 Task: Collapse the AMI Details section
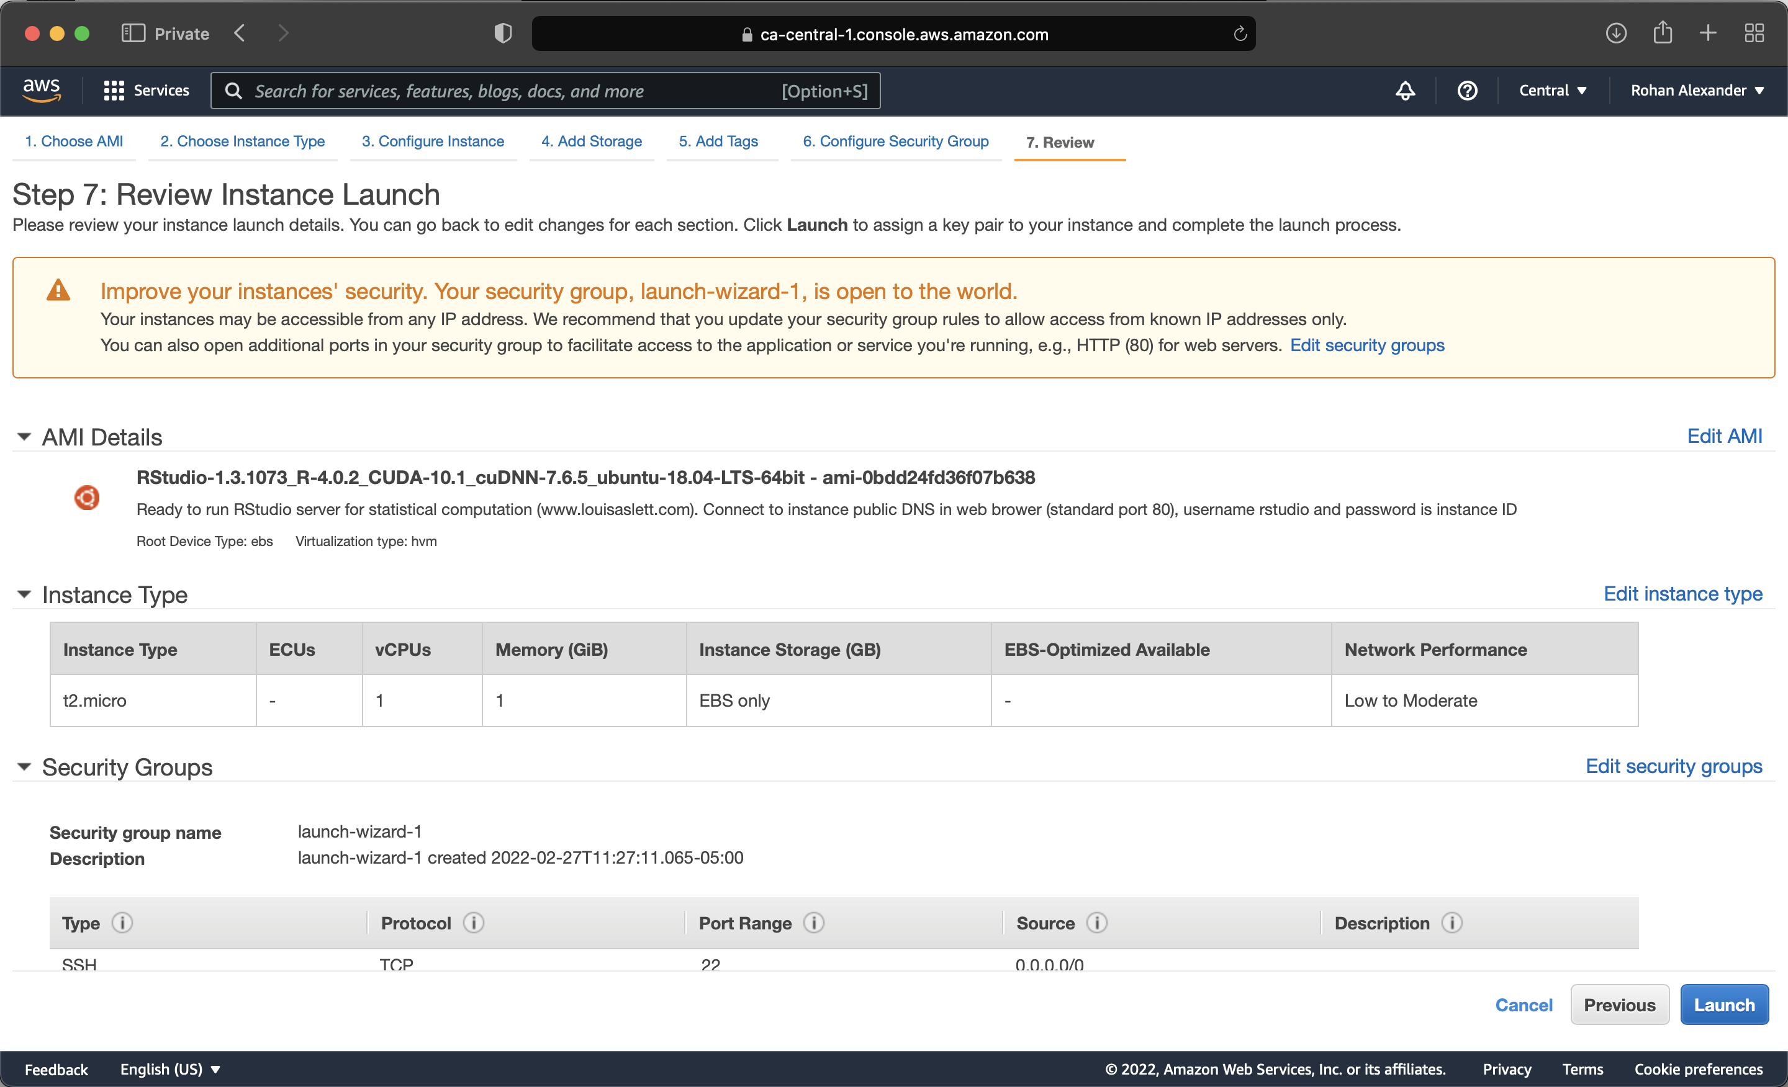24,437
